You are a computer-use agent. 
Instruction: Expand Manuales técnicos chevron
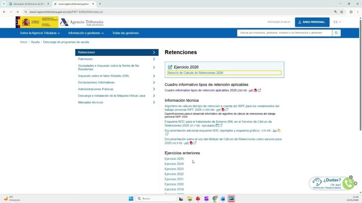[x=154, y=102]
